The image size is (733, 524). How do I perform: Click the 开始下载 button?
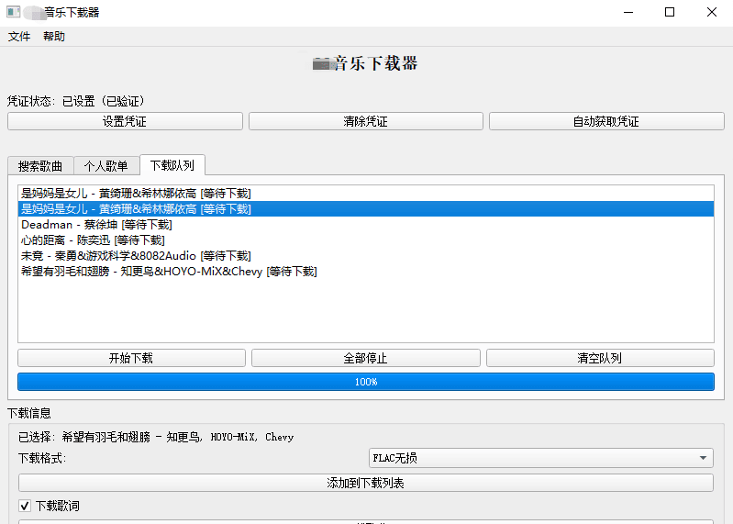pos(131,358)
